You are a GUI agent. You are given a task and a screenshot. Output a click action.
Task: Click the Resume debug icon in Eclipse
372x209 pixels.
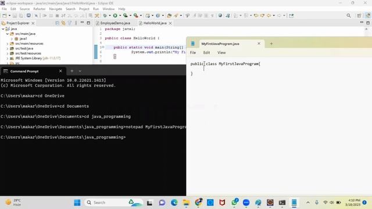coord(45,16)
